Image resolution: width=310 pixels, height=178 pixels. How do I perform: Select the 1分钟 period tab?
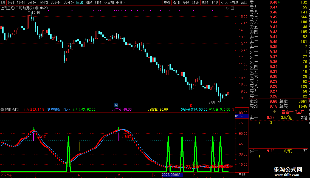click(21, 2)
